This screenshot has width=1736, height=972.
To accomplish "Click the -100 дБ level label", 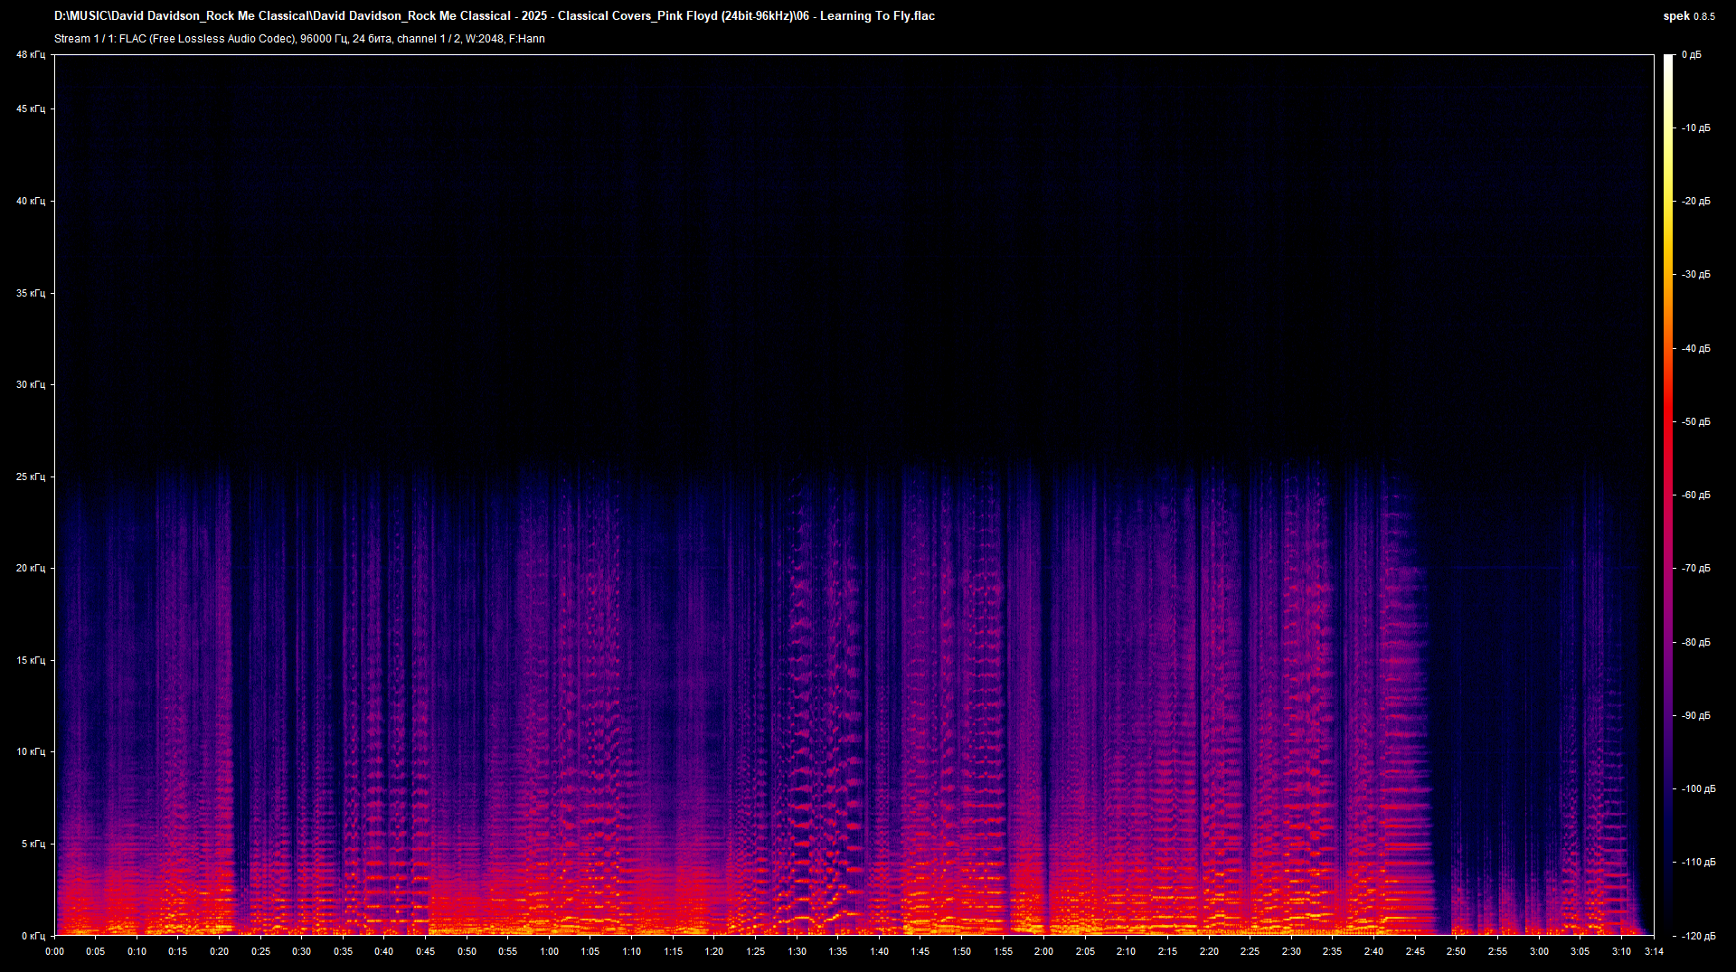I will (x=1699, y=789).
